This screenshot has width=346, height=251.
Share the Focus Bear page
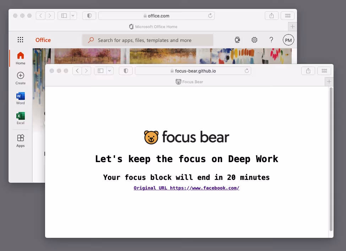308,71
